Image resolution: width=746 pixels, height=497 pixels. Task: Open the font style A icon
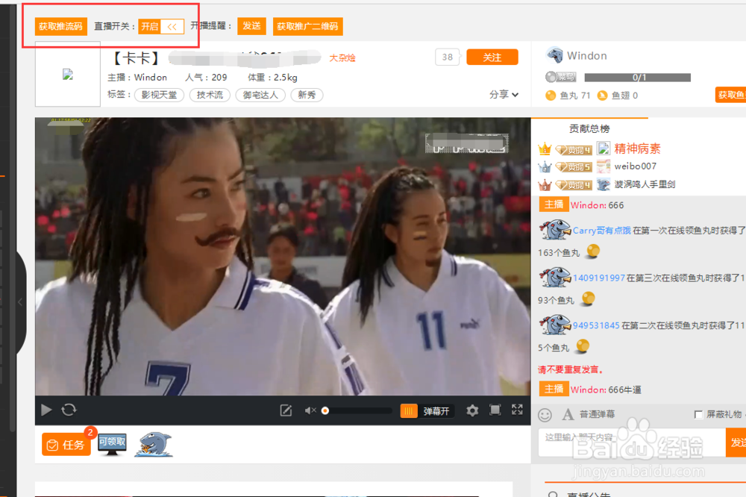click(568, 414)
